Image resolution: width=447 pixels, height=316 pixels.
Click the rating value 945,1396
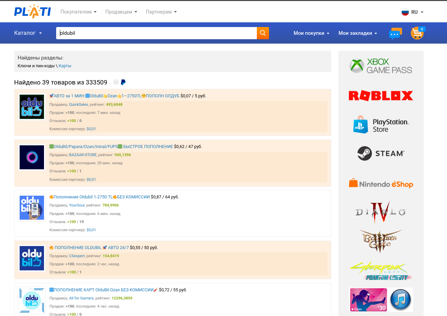(x=123, y=155)
